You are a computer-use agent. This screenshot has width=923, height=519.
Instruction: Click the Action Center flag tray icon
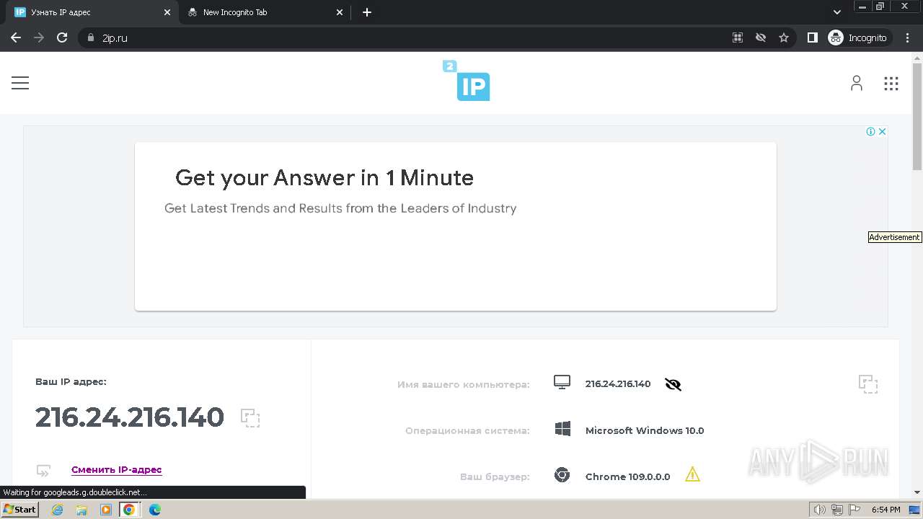(854, 510)
